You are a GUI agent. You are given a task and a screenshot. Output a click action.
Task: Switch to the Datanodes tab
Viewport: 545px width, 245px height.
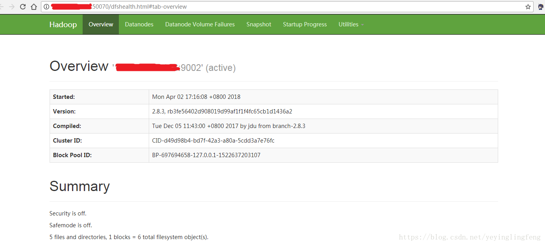139,24
